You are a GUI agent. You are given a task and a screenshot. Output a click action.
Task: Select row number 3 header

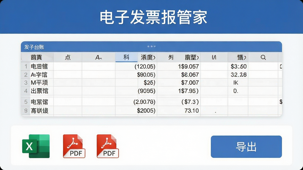(26, 83)
